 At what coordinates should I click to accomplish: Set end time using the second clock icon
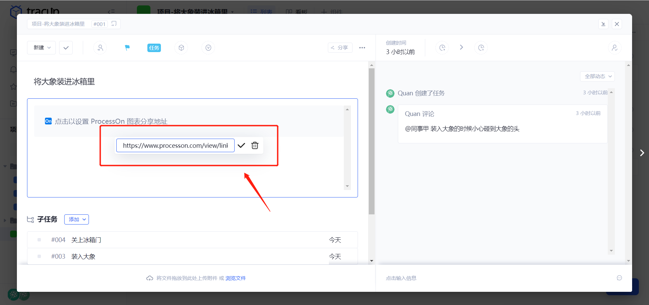tap(481, 48)
